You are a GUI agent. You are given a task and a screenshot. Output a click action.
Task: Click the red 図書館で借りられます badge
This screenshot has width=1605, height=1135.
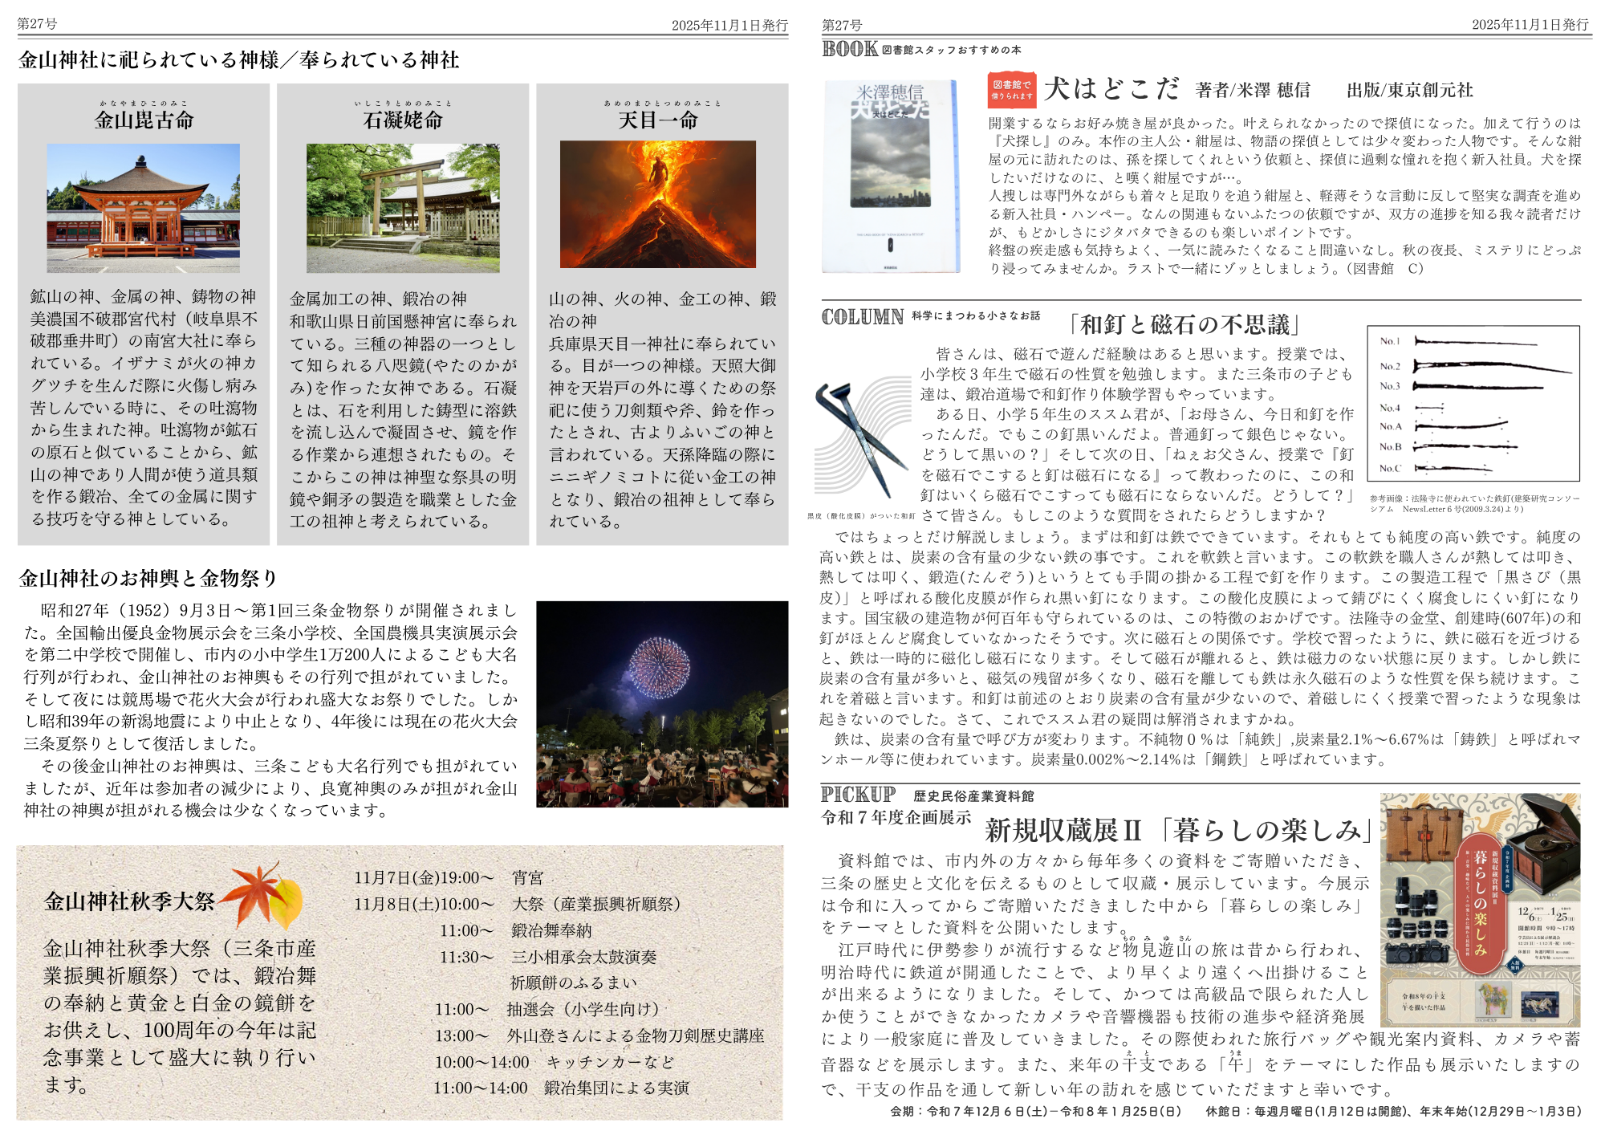pos(1011,90)
